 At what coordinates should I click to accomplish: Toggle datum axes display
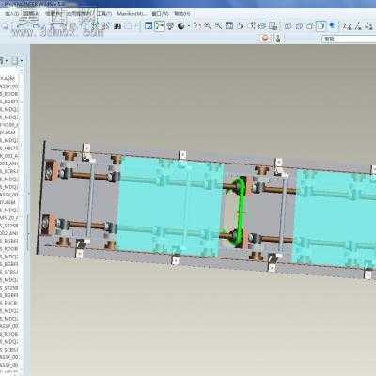click(359, 26)
